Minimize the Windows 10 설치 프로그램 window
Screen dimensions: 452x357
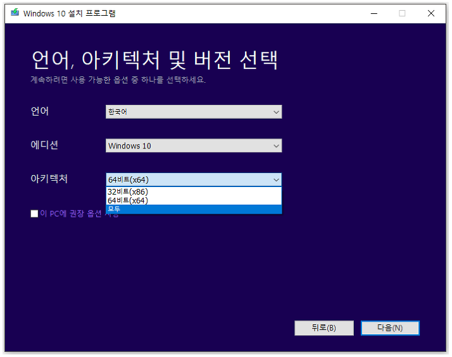point(374,13)
